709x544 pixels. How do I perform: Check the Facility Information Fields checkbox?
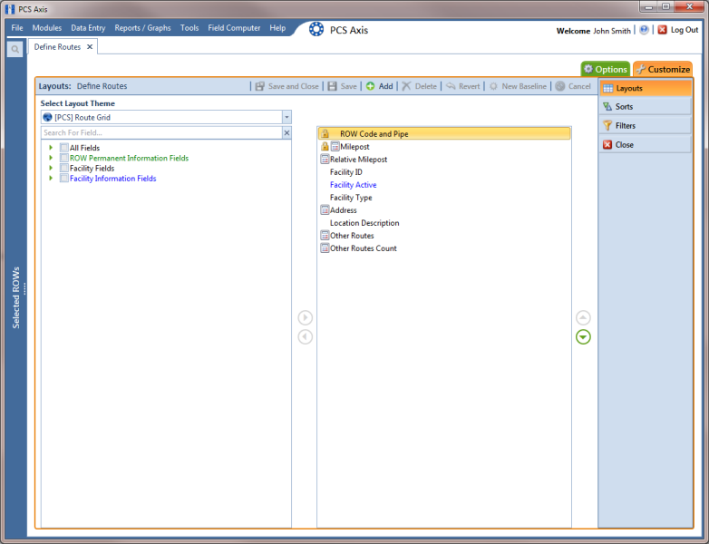(x=64, y=179)
